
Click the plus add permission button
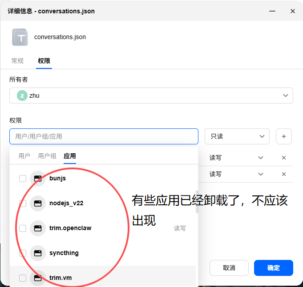tap(284, 136)
